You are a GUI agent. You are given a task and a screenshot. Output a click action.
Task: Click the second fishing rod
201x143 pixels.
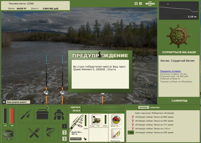click(x=62, y=79)
